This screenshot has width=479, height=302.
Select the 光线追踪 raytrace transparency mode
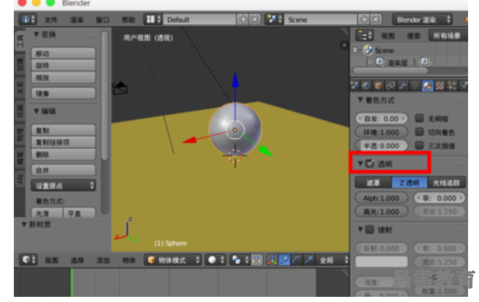click(x=446, y=183)
